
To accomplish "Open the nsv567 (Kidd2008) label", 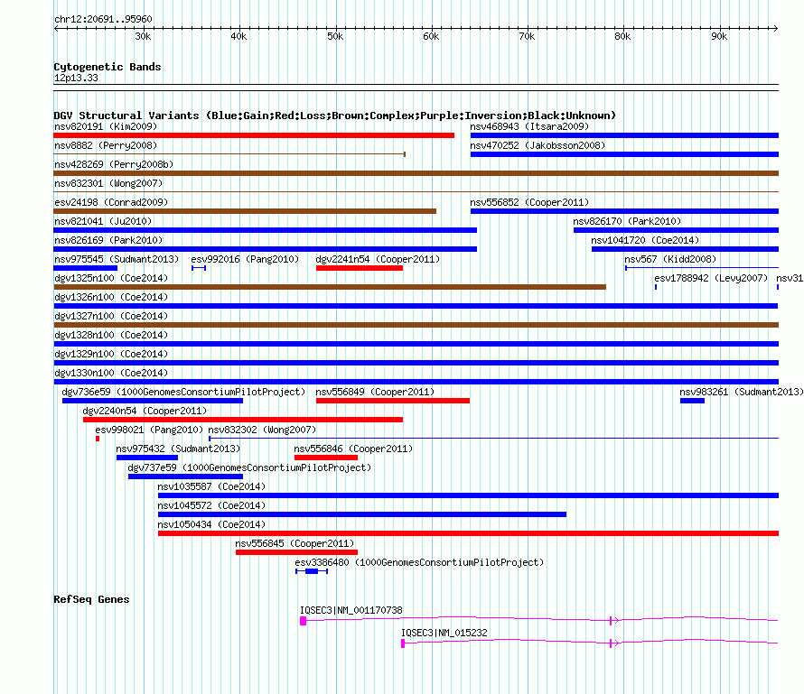I will [x=670, y=259].
